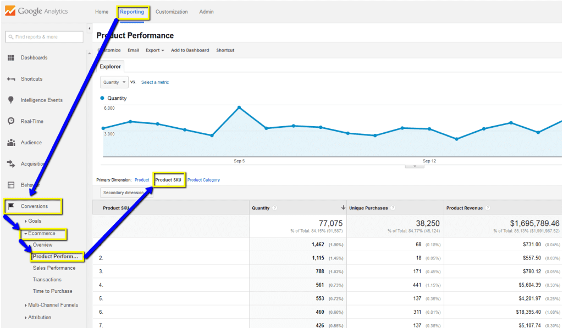Collapse the left sidebar with the arrow
This screenshot has width=563, height=328.
[90, 29]
